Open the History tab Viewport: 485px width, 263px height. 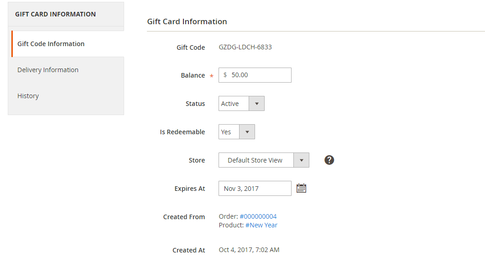[x=28, y=96]
